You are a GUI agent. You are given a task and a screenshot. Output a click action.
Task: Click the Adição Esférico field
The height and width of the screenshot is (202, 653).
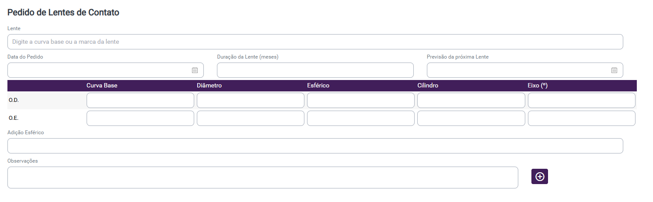click(x=315, y=146)
